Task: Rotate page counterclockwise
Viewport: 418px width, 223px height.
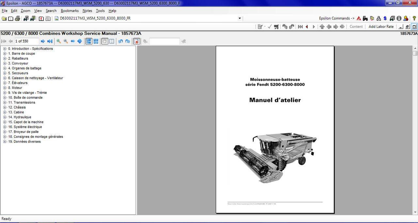Action: coord(121,41)
